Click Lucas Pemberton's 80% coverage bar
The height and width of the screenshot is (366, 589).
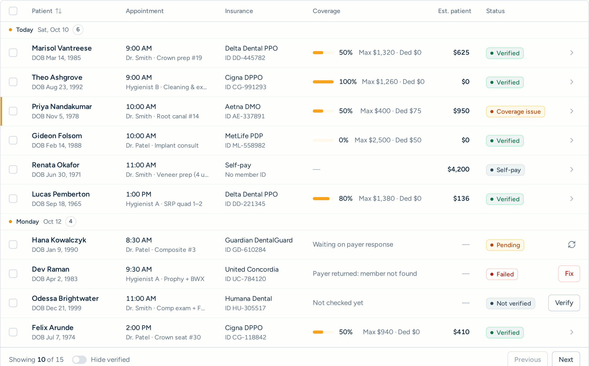323,199
